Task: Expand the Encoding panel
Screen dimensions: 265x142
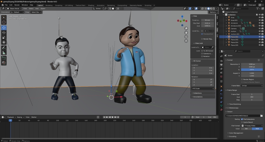Action: [232, 136]
